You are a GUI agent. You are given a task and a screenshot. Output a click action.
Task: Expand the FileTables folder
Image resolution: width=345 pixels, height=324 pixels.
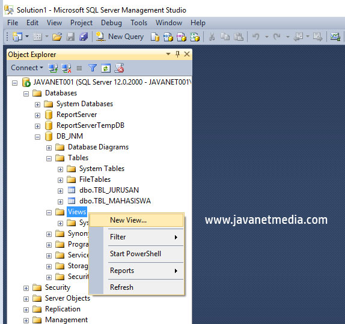pyautogui.click(x=60, y=180)
